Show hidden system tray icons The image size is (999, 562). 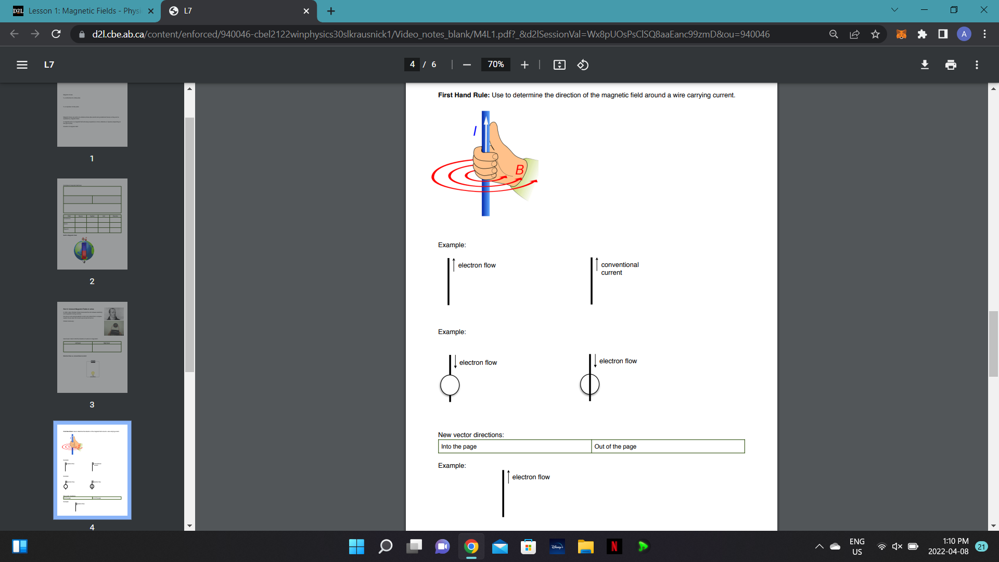(x=819, y=546)
